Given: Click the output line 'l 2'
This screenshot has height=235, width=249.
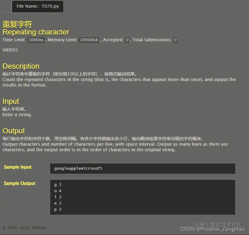Looking at the screenshot, I should pyautogui.click(x=58, y=197).
